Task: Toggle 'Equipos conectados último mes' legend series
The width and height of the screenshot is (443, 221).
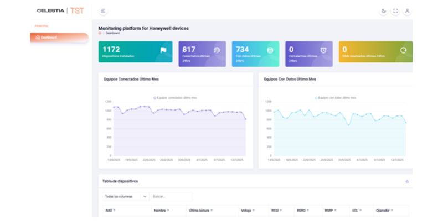Action: coord(176,97)
